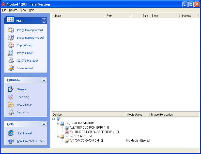The image size is (201, 154).
Task: Sort by the Path column header
Action: [x=118, y=16]
